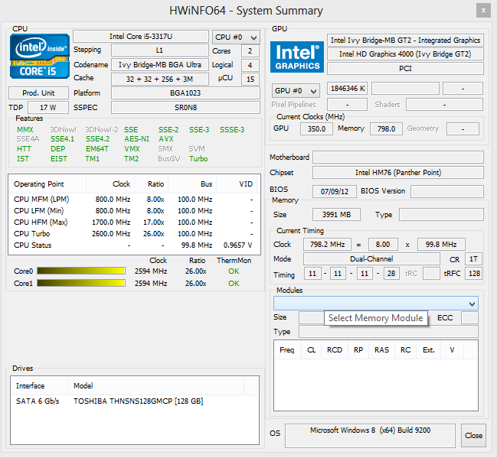Viewport: 497px width, 458px height.
Task: Click the Cache 32 + 32 + 256 + 3M field
Action: pyautogui.click(x=160, y=79)
